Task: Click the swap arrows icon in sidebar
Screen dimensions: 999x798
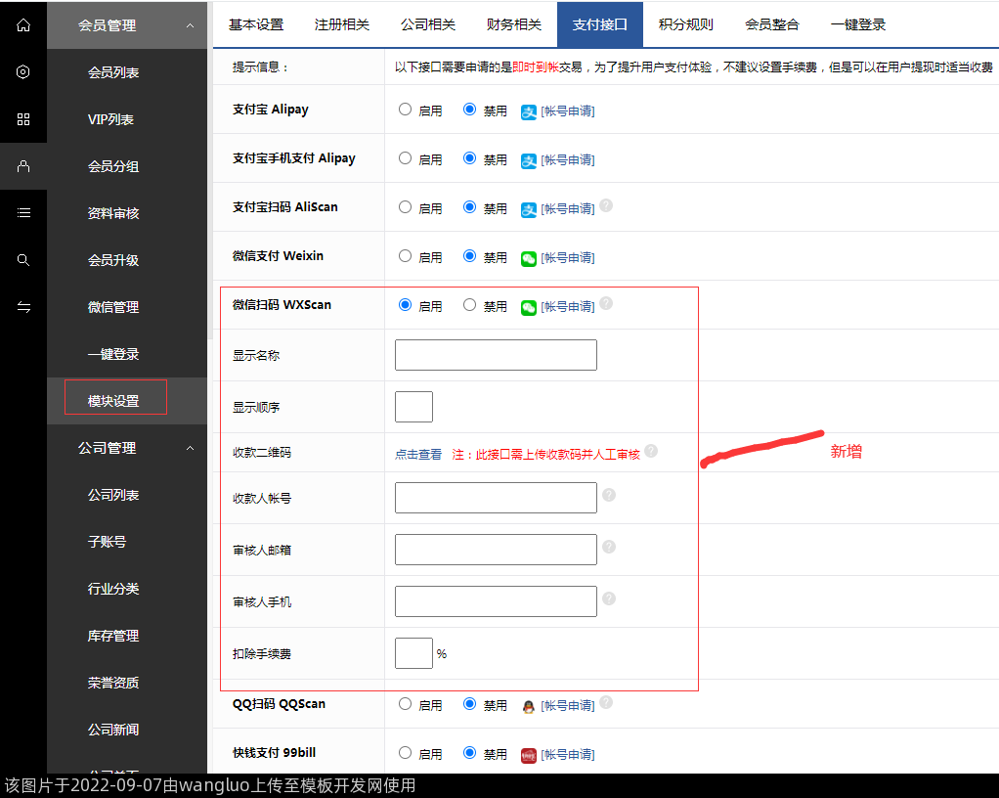Action: [23, 307]
